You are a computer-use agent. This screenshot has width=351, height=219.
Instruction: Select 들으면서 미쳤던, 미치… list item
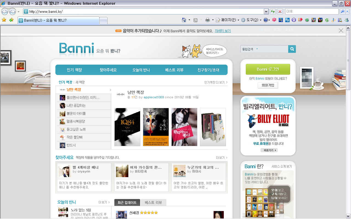point(83,98)
